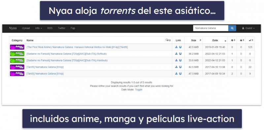Download torrent file for TardS entry dated 2017-04-09

(x=176, y=74)
